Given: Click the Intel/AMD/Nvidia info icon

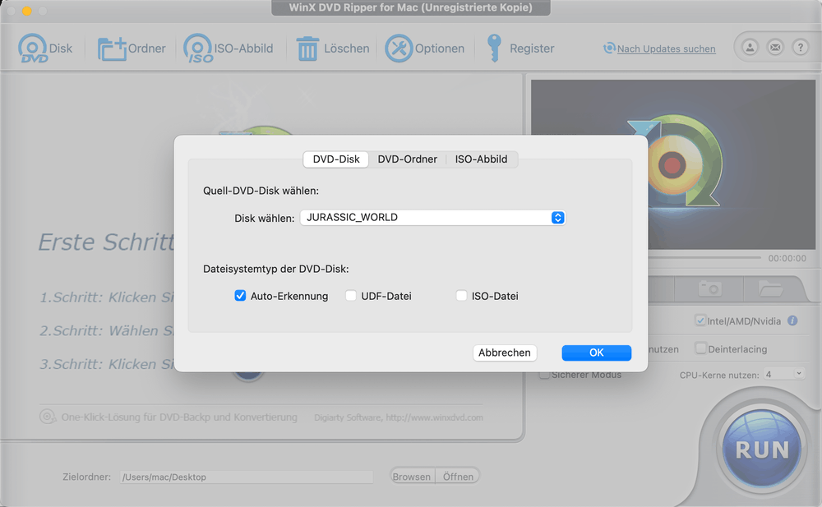Looking at the screenshot, I should [x=792, y=320].
